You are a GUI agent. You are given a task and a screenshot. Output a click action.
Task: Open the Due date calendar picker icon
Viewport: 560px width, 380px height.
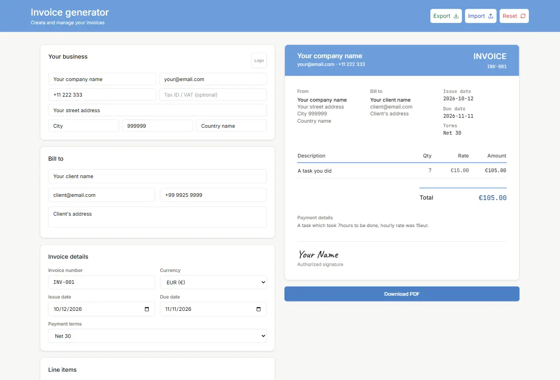(258, 309)
